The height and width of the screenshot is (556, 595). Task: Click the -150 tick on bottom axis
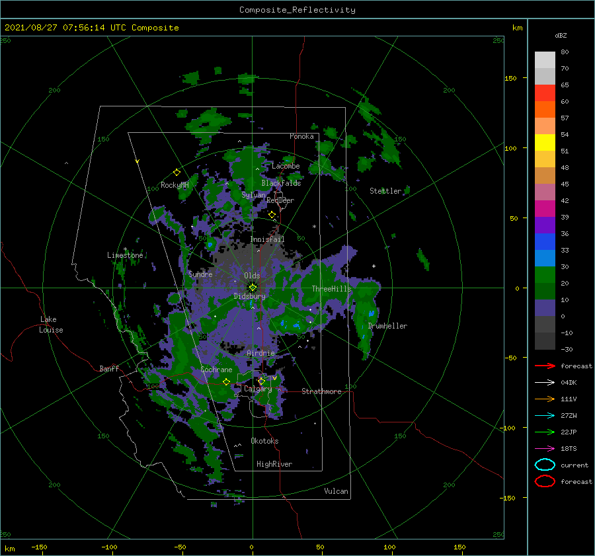(x=39, y=547)
